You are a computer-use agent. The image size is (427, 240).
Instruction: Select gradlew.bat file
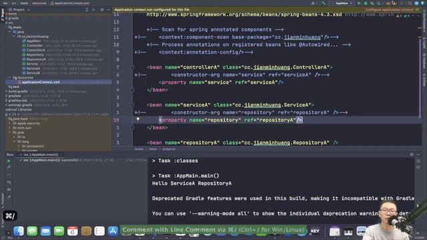tap(17, 101)
